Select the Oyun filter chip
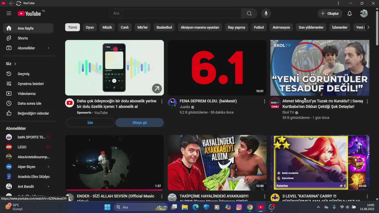 point(90,27)
